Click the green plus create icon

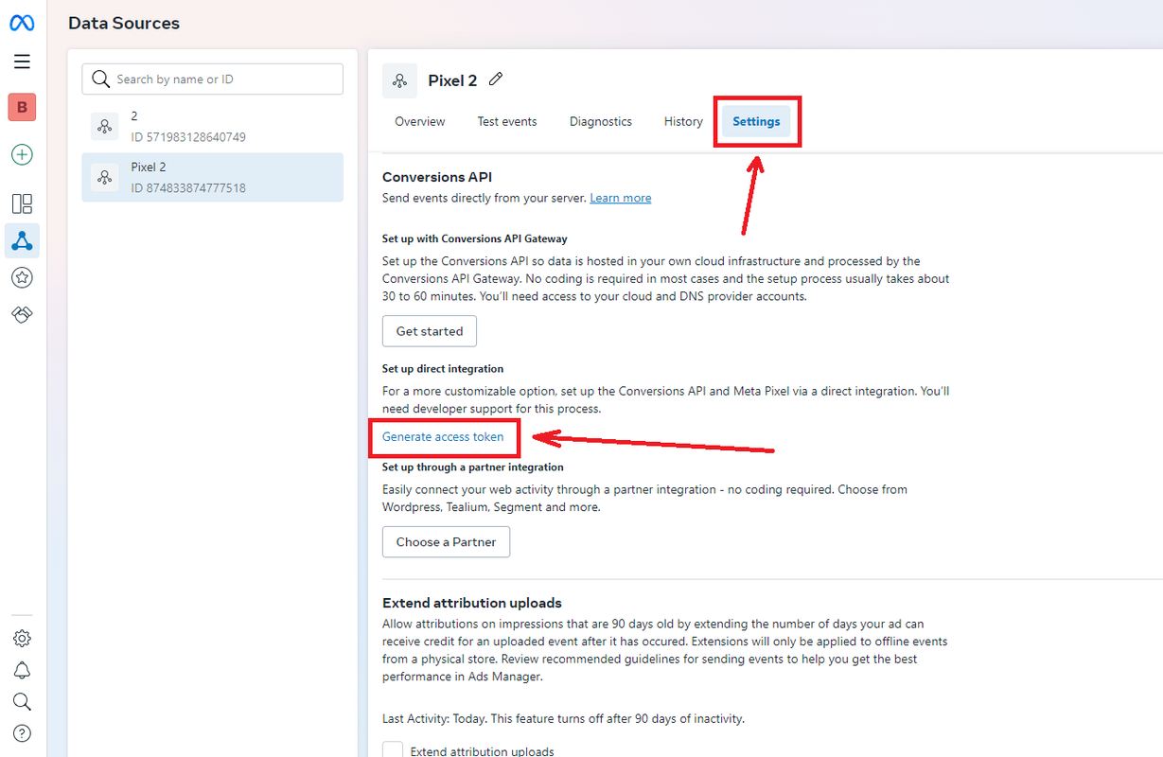[22, 154]
